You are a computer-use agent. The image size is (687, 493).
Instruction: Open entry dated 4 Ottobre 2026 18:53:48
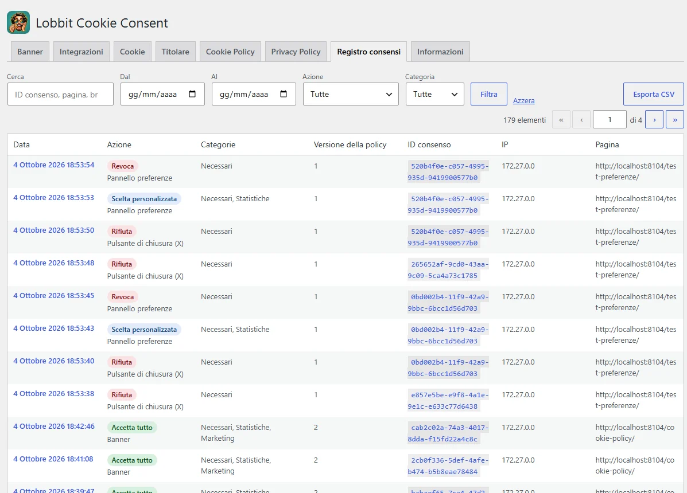(54, 263)
